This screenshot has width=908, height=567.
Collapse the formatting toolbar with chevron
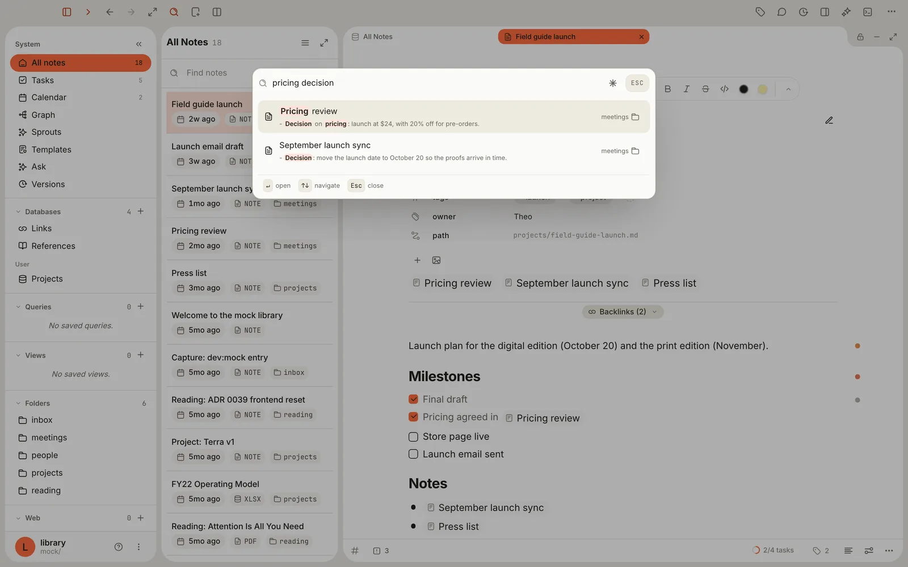click(788, 89)
